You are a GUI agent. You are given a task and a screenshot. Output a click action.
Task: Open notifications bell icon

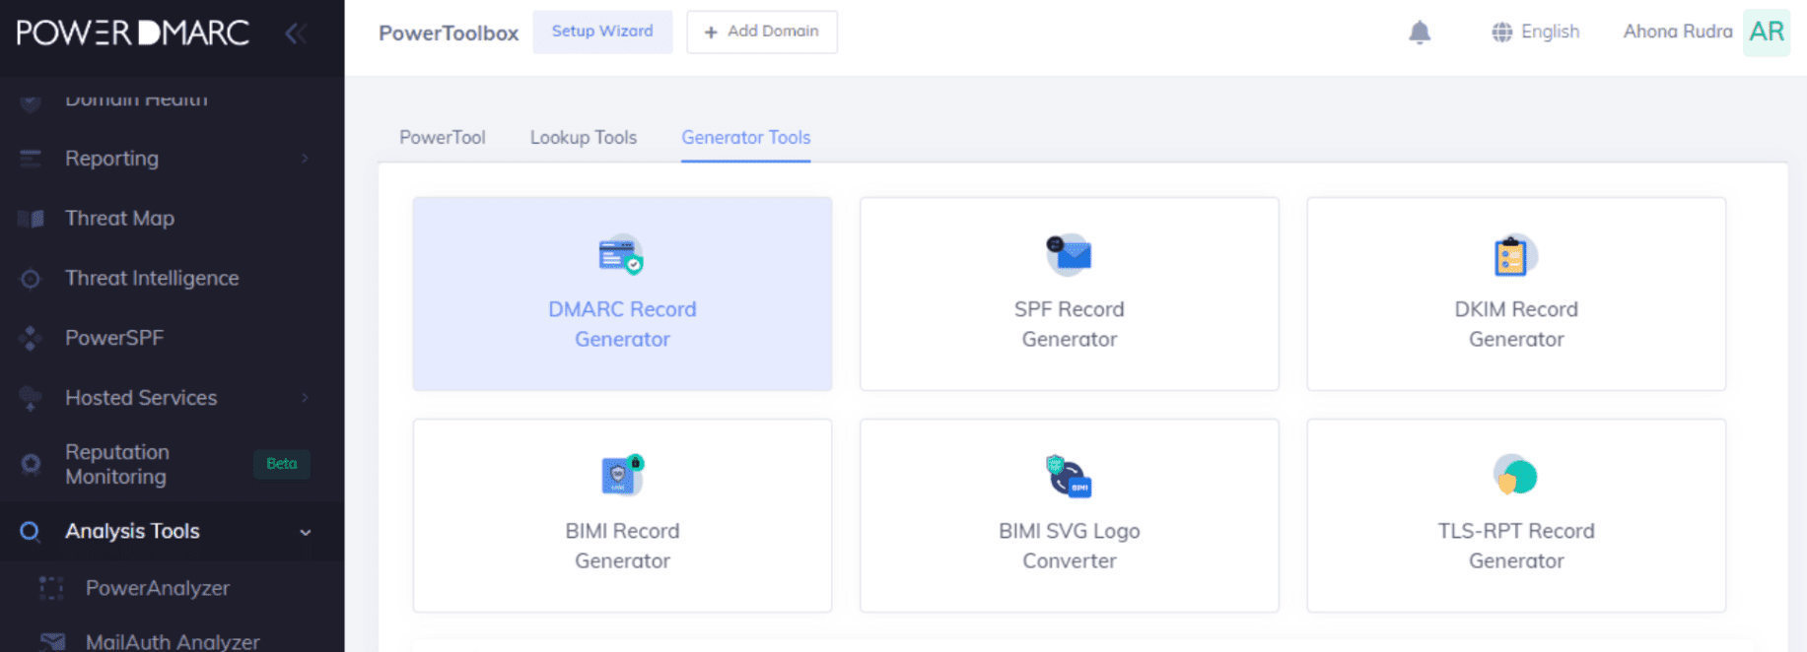coord(1420,33)
